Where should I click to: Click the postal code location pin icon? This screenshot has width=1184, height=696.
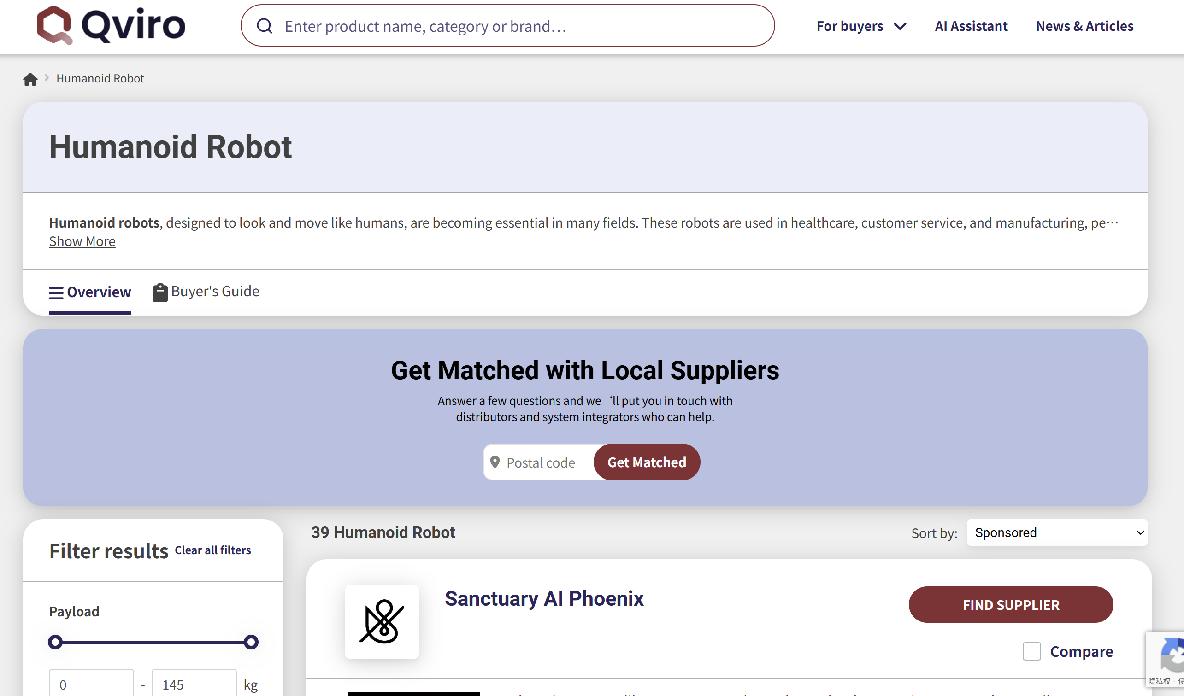494,462
